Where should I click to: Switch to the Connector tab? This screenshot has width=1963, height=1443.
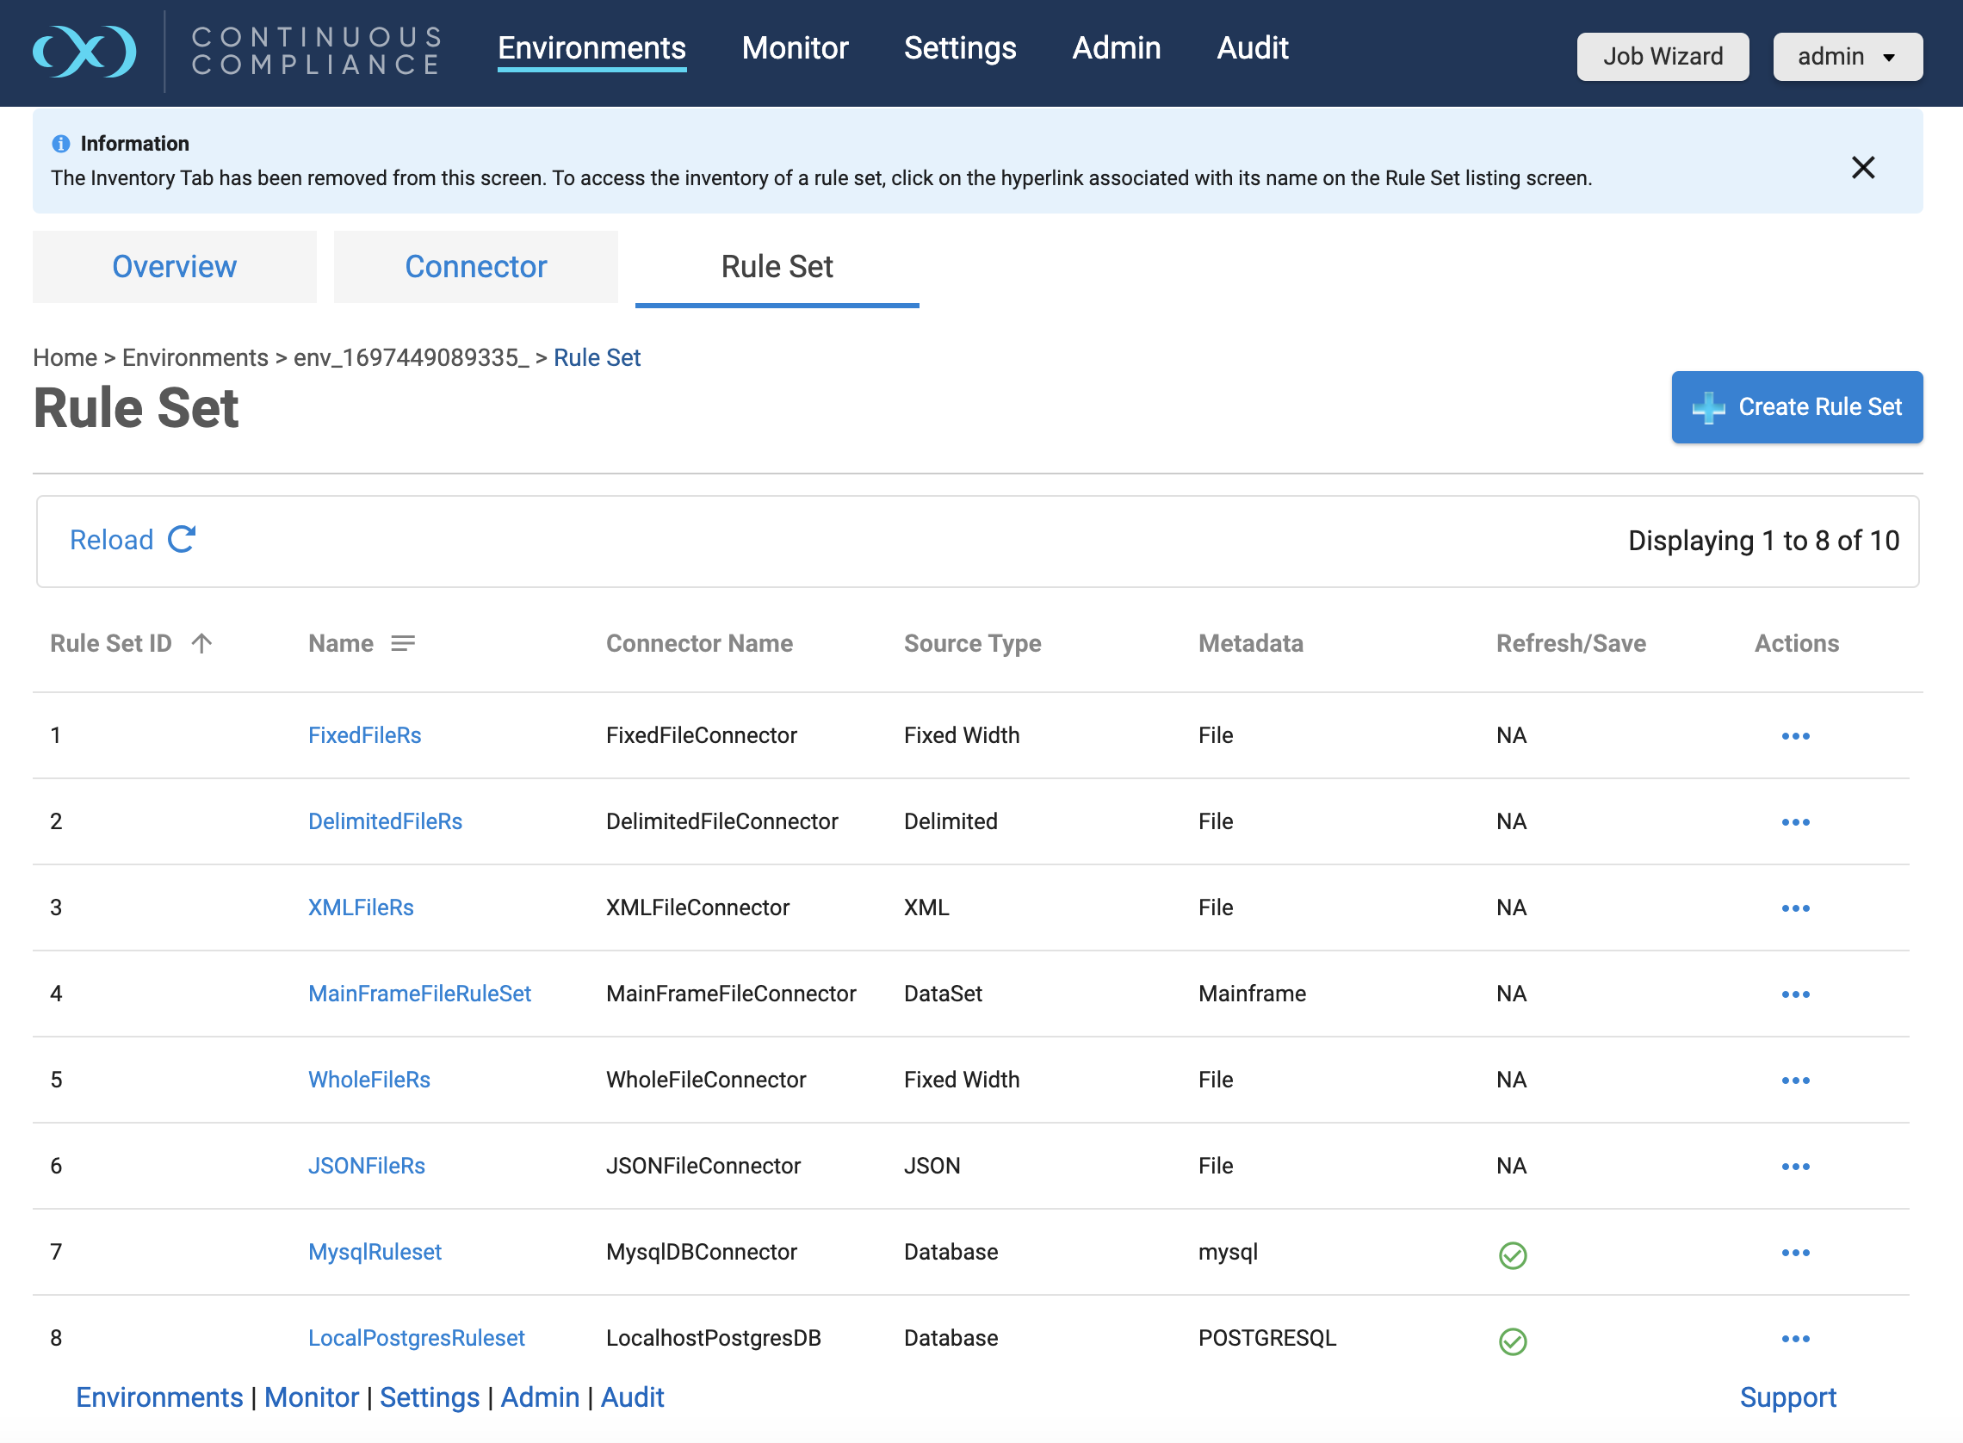pyautogui.click(x=475, y=266)
